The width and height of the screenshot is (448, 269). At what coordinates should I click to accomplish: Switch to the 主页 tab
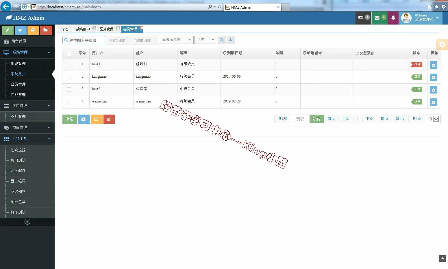[65, 29]
